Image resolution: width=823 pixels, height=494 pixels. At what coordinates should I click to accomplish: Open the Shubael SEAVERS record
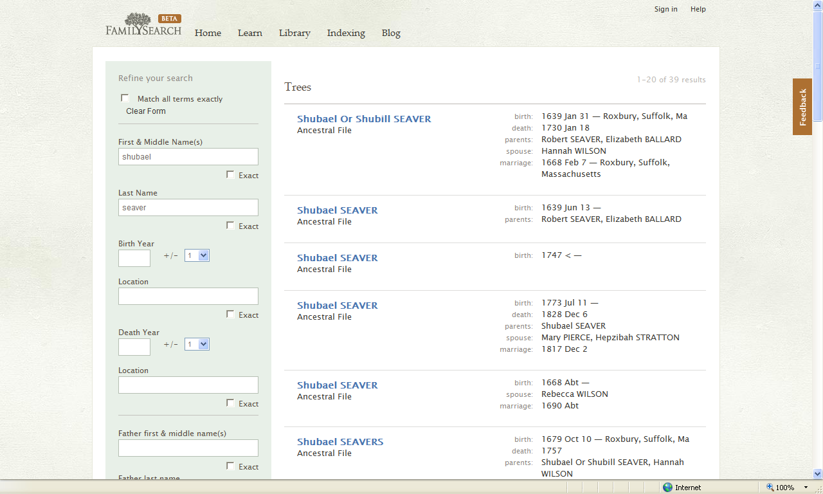(340, 441)
